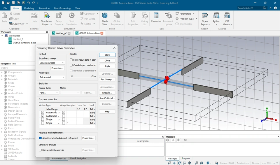This screenshot has height=165, width=280.
Task: Click the Simplify Model... button
Action: (107, 98)
